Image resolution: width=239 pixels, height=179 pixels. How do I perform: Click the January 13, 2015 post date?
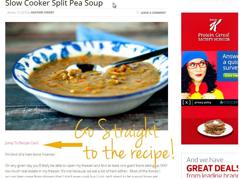pos(17,13)
